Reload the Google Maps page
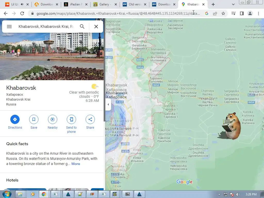This screenshot has width=264, height=198. (x=22, y=13)
